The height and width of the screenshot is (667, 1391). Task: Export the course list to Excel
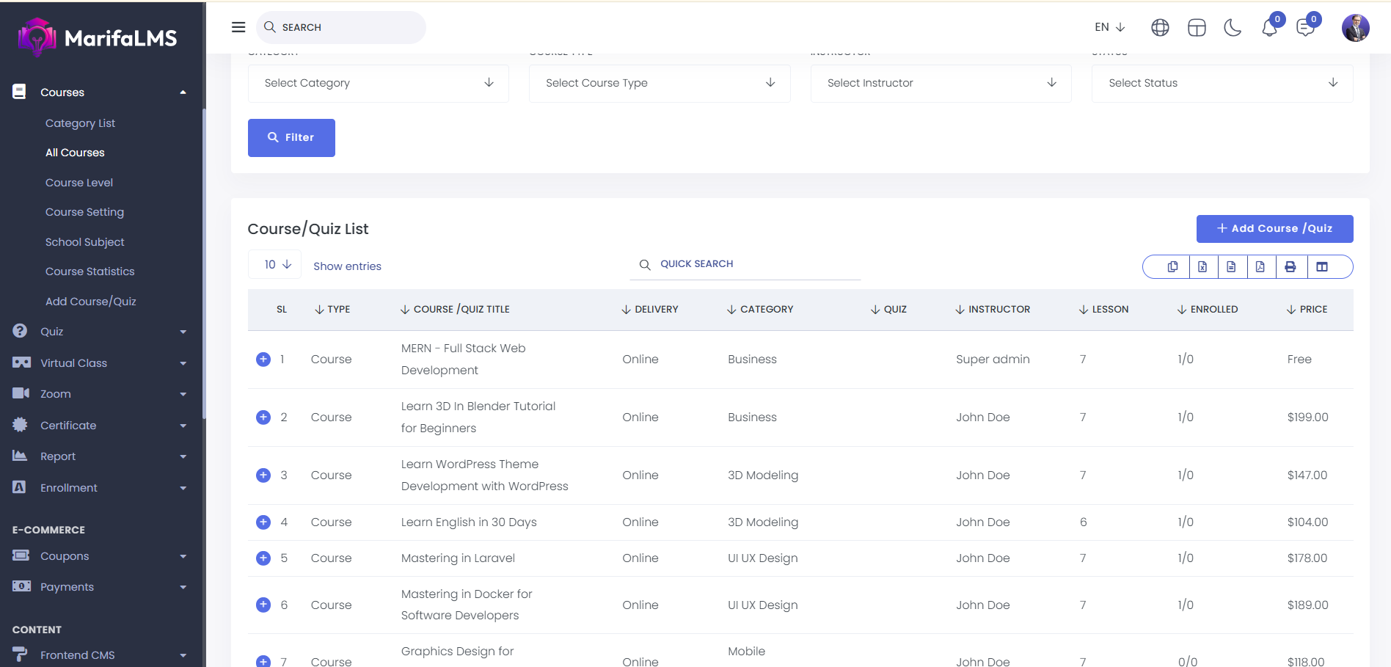point(1202,267)
